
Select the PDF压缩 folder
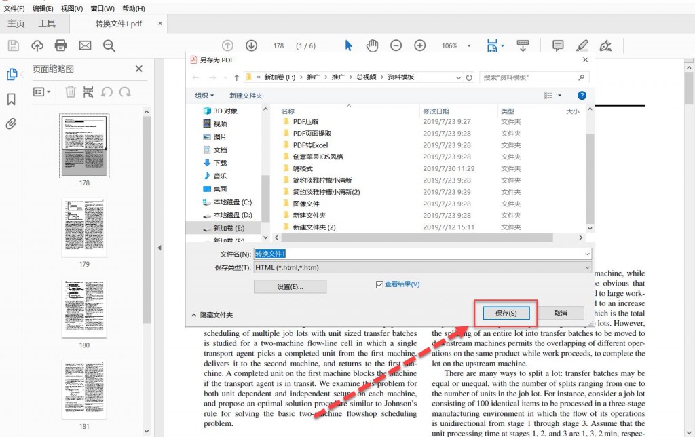[x=305, y=122]
